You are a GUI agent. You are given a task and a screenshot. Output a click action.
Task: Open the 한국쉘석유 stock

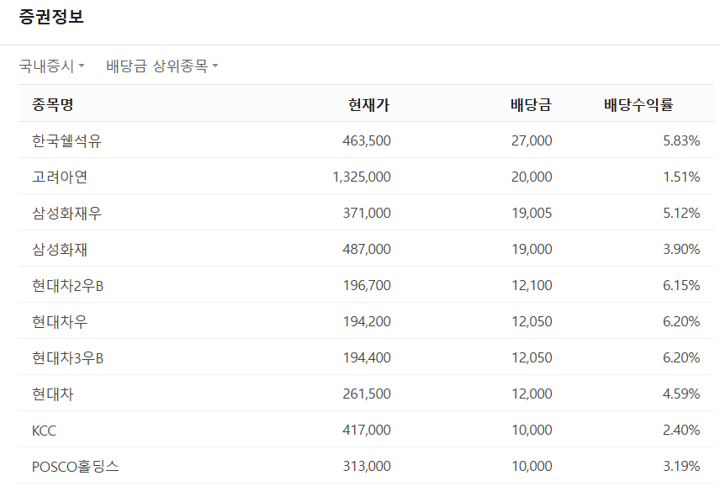coord(66,140)
